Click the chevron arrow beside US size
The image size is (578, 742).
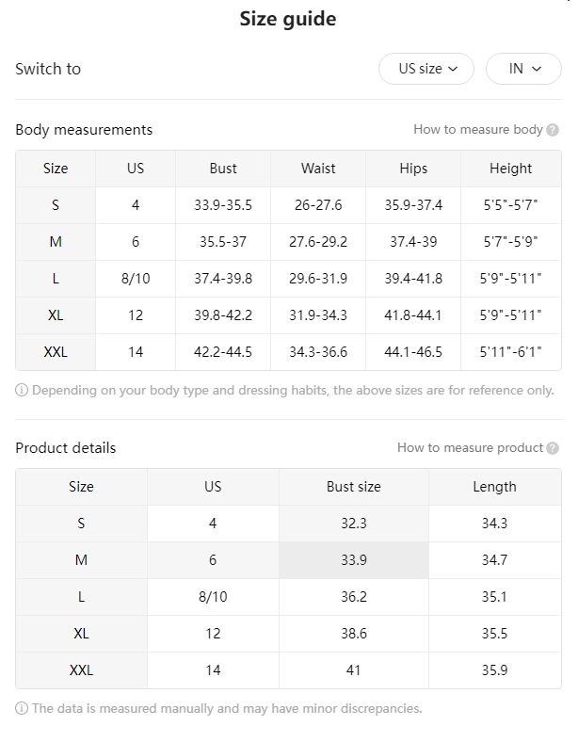coord(453,69)
